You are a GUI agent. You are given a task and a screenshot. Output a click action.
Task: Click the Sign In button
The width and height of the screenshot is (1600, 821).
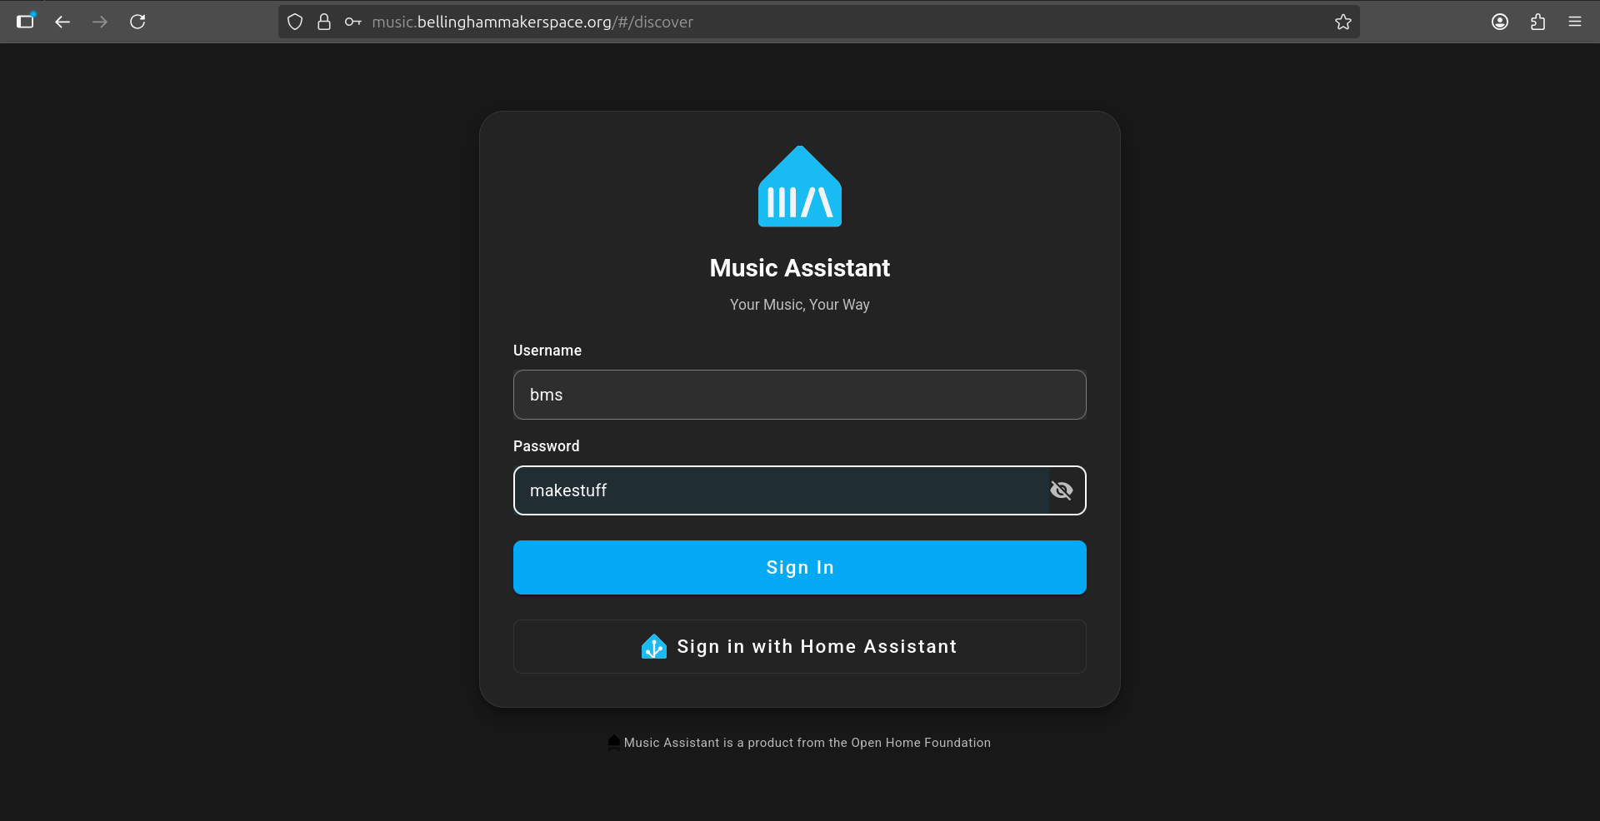[x=800, y=567]
